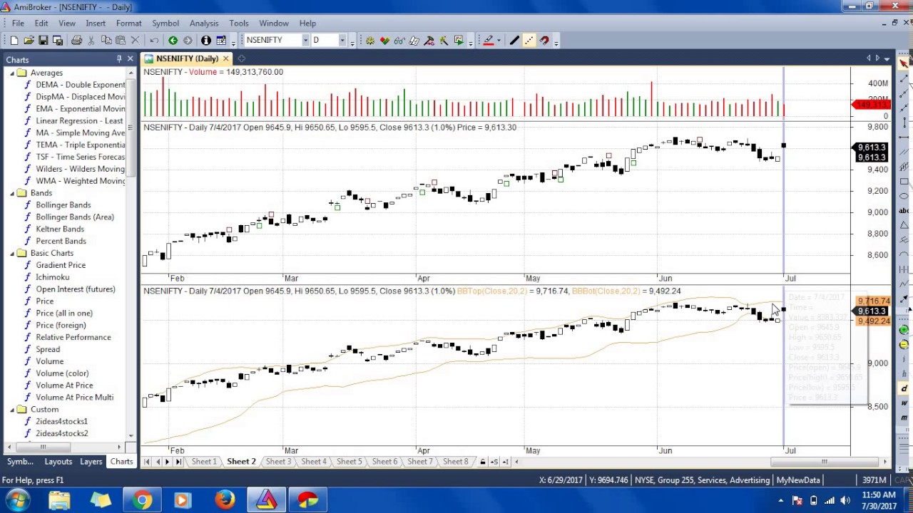Screen dimensions: 913x513
Task: Click the chart-with-arrow toolbar icon
Action: click(x=459, y=41)
